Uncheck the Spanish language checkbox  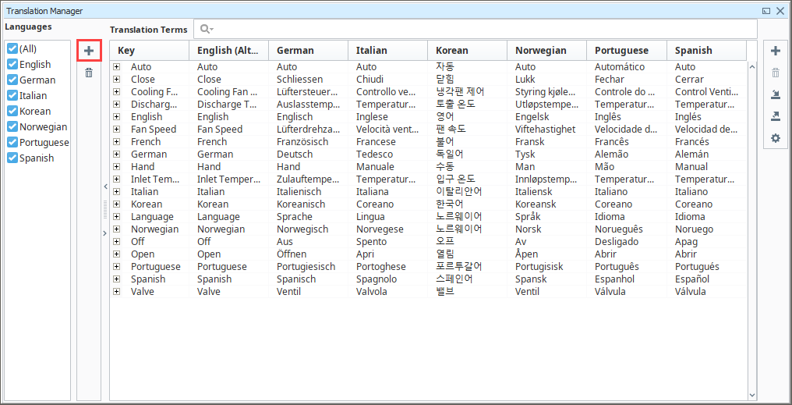click(x=12, y=158)
